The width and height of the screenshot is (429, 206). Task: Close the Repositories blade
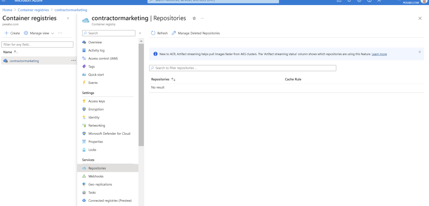click(x=420, y=18)
